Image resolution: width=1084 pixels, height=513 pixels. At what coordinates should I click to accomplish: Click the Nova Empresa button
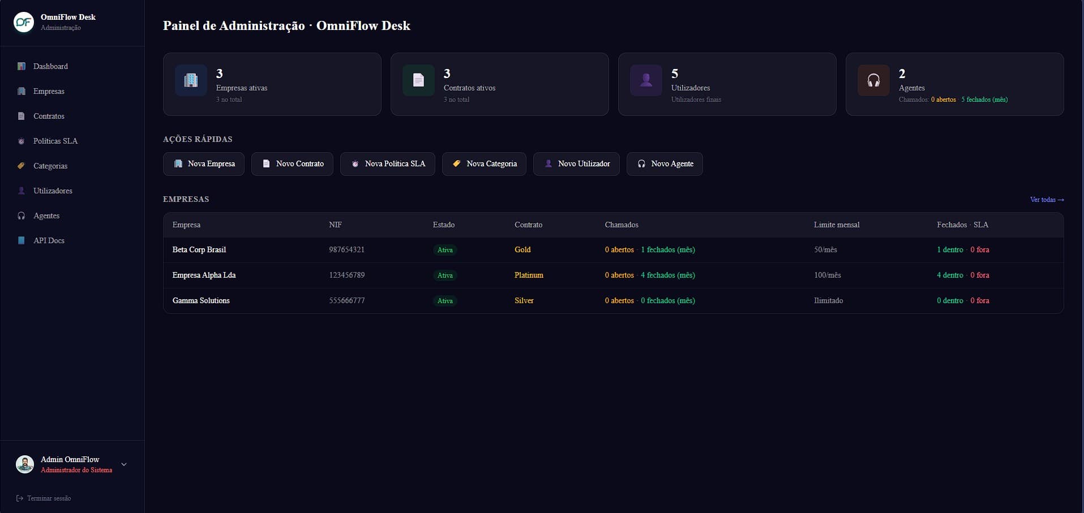(x=204, y=163)
